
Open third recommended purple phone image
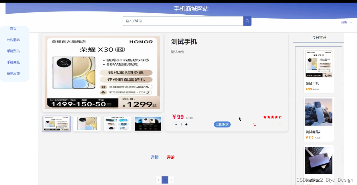(319, 160)
